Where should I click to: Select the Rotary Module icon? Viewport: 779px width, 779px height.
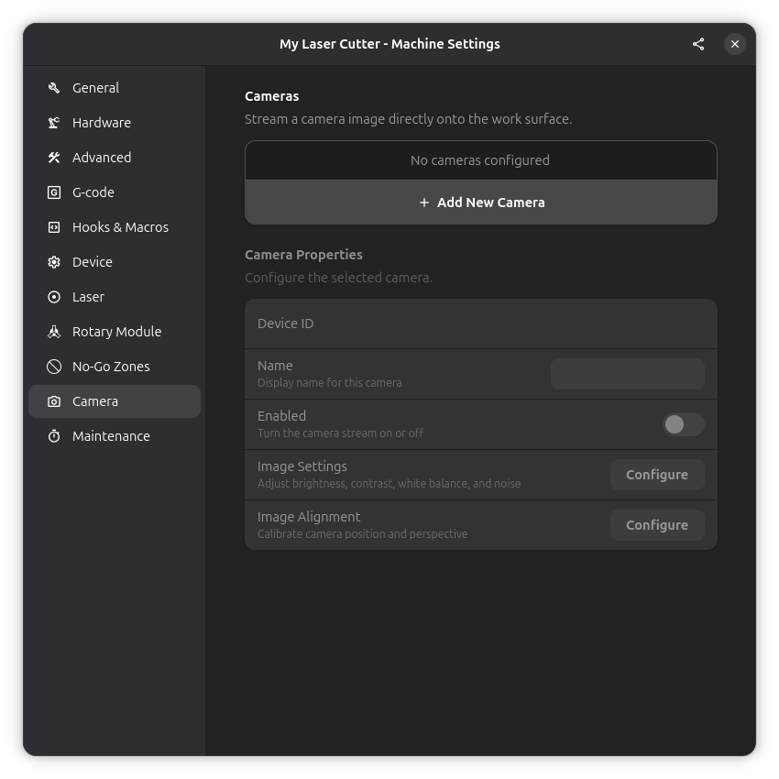(54, 332)
